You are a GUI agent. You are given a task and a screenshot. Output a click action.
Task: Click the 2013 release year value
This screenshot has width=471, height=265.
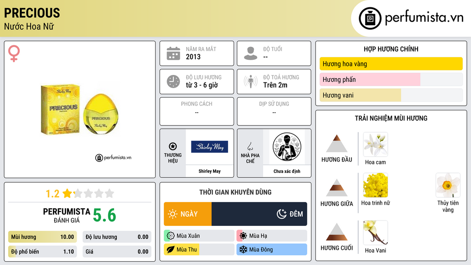[x=193, y=57]
